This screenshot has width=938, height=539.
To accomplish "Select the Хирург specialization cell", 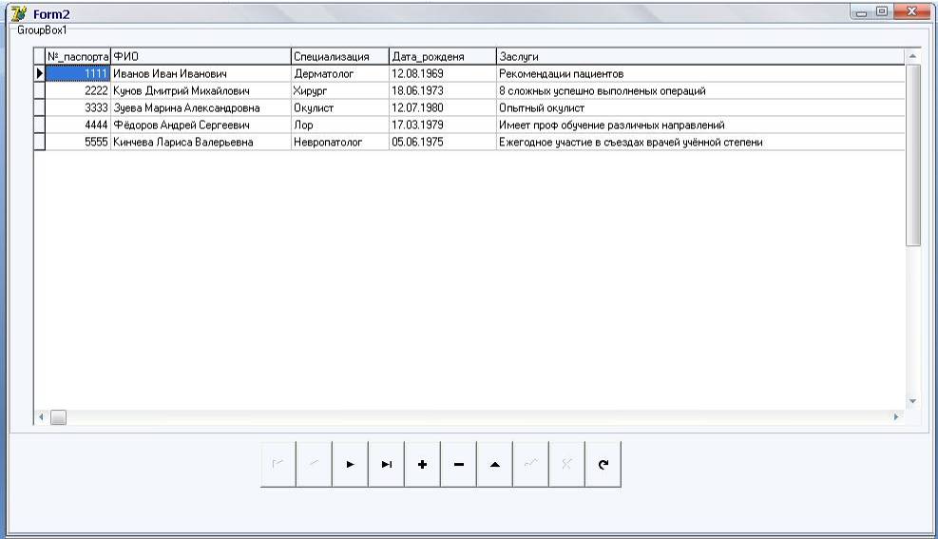I will coord(340,90).
